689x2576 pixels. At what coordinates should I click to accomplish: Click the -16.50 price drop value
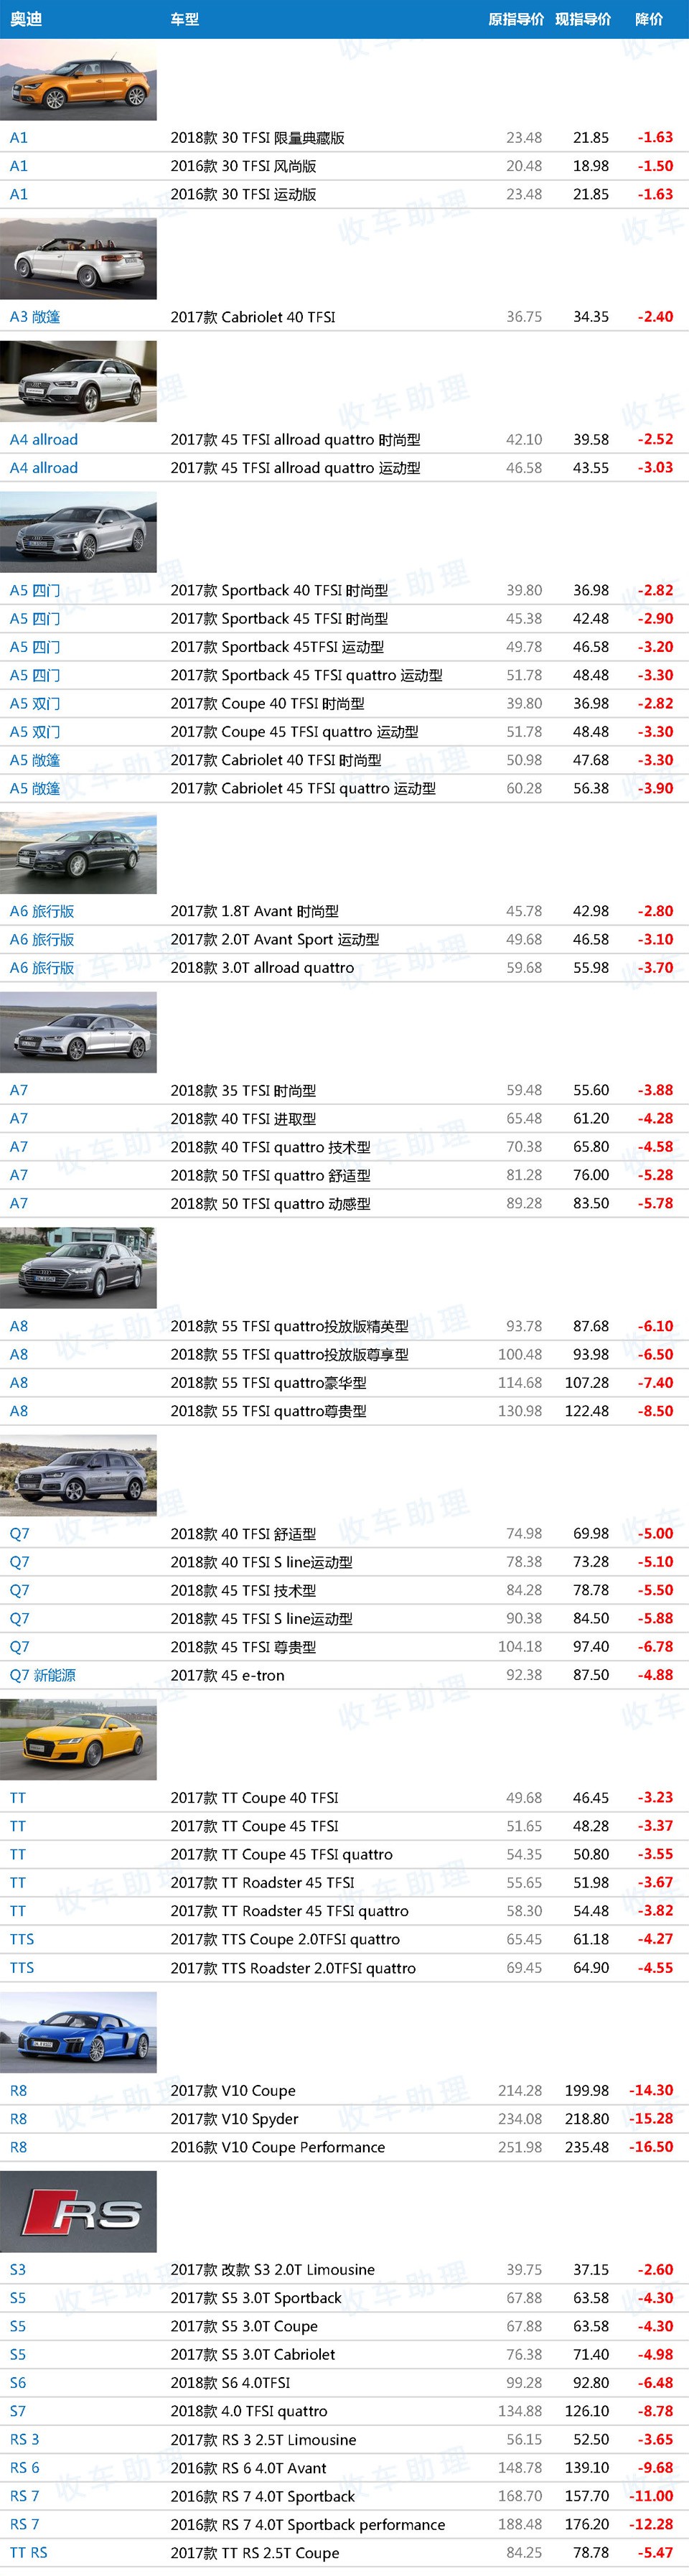(x=651, y=2147)
